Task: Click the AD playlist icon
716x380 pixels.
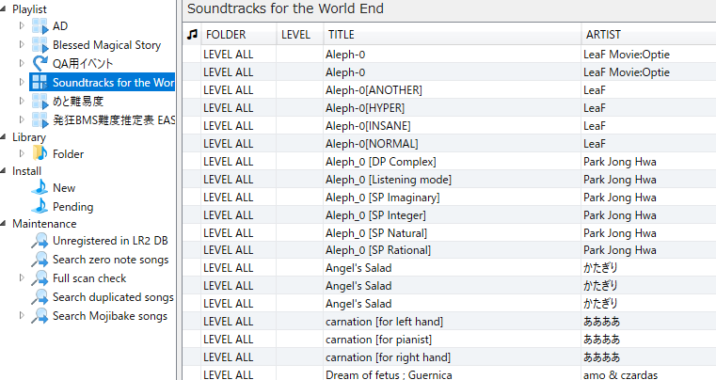Action: 40,26
